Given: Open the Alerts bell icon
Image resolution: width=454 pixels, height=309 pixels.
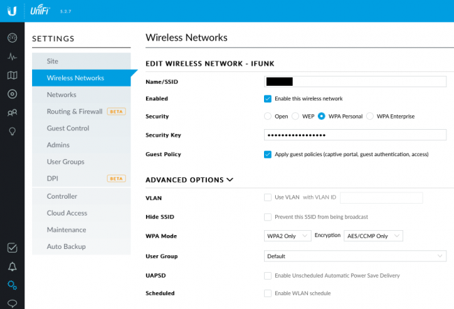Looking at the screenshot, I should click(x=12, y=266).
